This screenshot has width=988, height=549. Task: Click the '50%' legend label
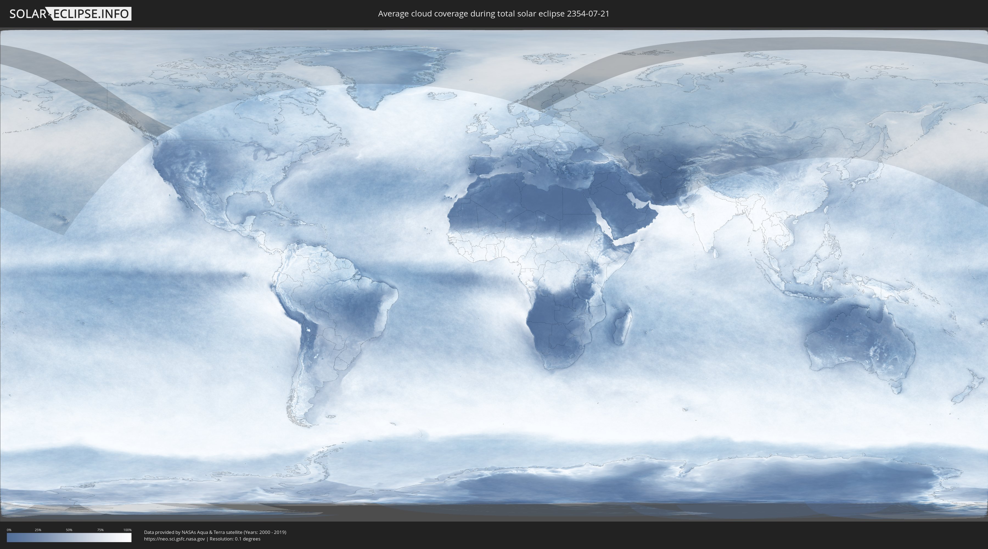point(69,530)
